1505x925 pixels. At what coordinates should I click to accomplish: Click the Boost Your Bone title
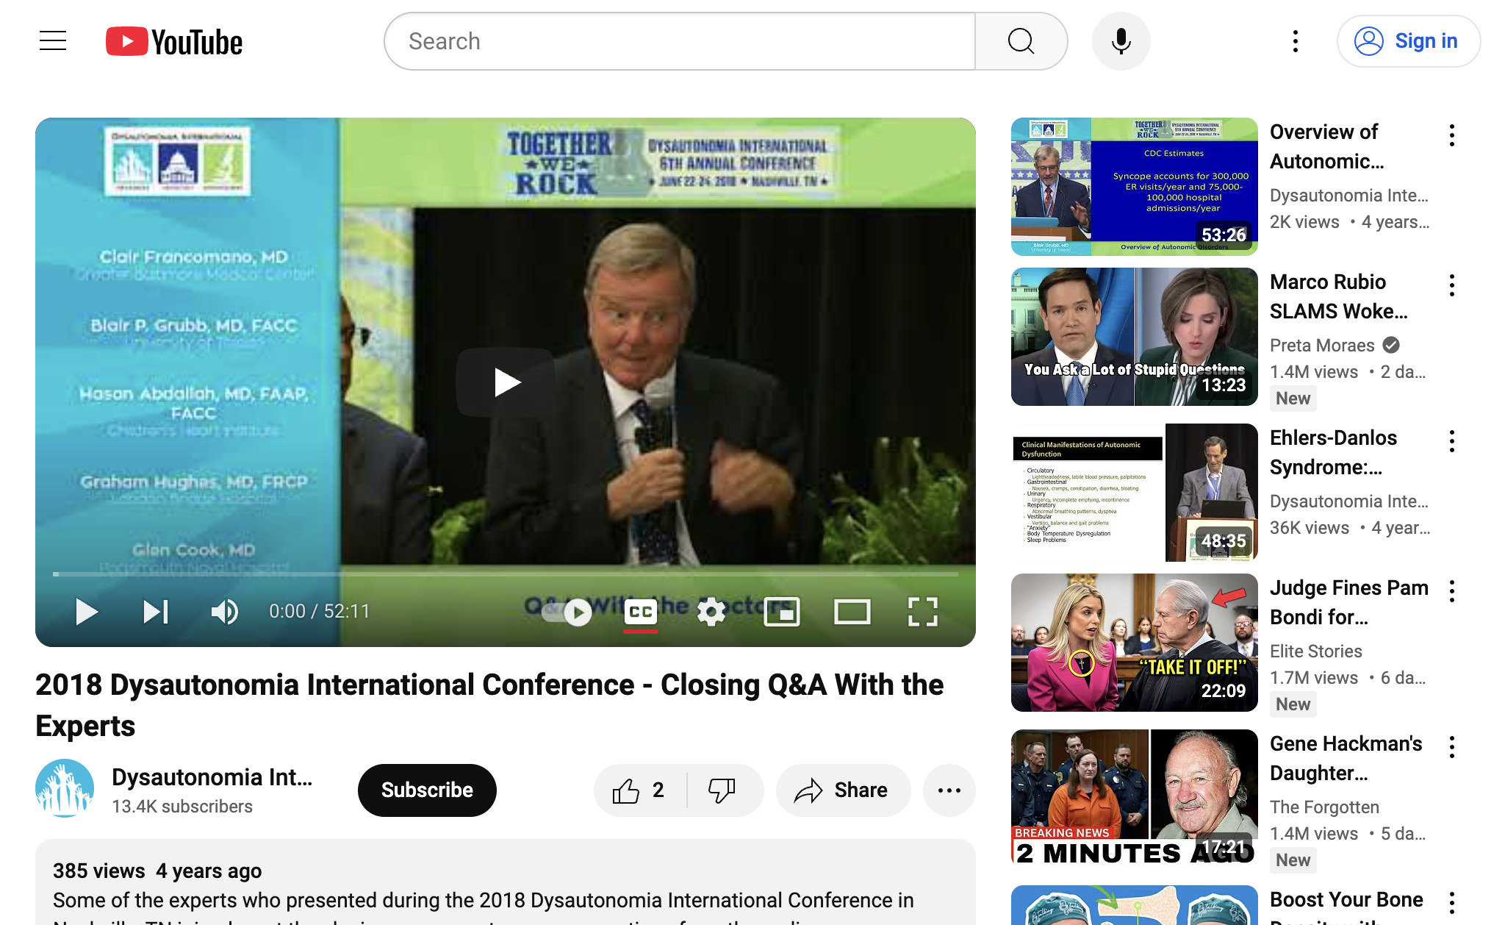pos(1346,906)
